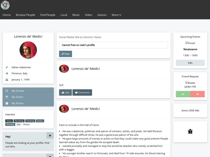Click the 1300 – 1600 date text

(x=190, y=55)
